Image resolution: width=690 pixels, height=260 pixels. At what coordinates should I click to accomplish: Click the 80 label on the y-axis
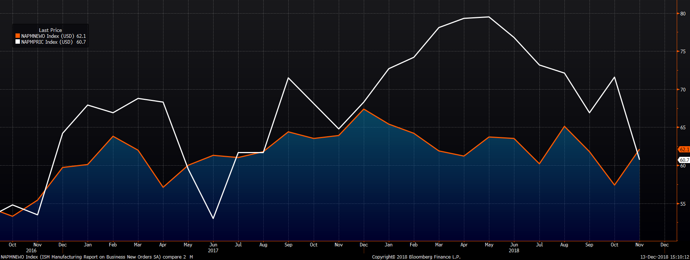pyautogui.click(x=683, y=14)
